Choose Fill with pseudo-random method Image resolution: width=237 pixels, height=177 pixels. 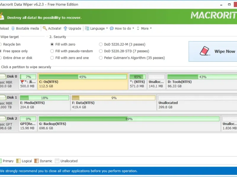tap(71, 51)
